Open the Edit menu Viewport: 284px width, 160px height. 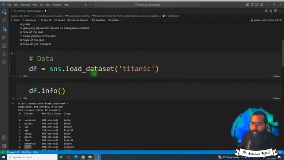(x=16, y=5)
